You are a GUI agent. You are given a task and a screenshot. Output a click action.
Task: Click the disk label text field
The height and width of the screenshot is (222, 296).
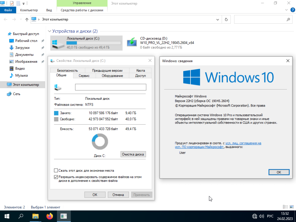click(x=111, y=87)
